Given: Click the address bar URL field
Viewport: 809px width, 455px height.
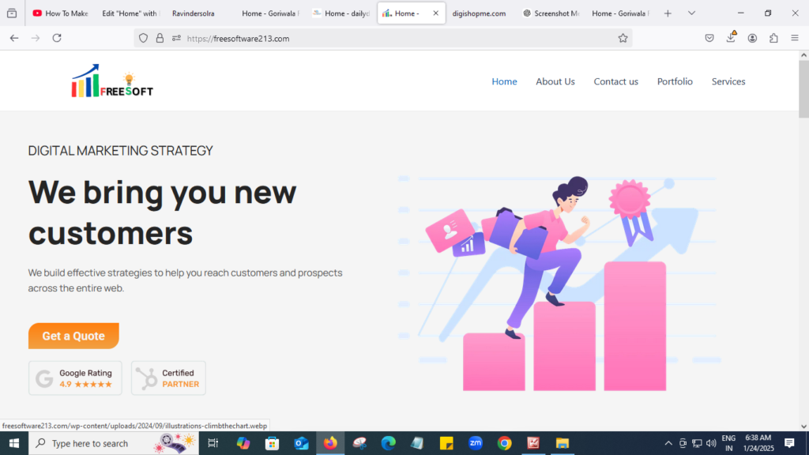Looking at the screenshot, I should (395, 38).
